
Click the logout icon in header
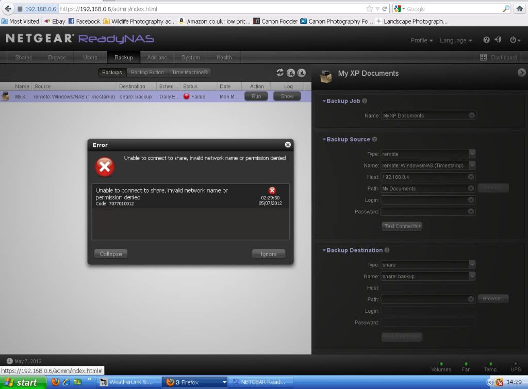(x=498, y=40)
